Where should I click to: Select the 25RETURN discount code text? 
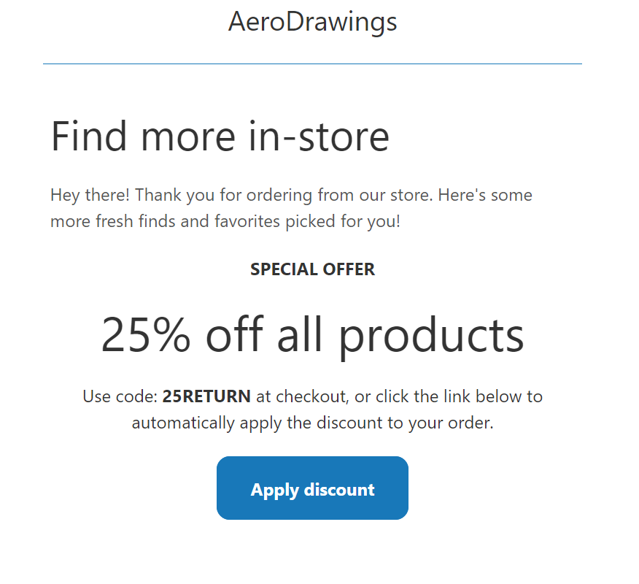[206, 396]
